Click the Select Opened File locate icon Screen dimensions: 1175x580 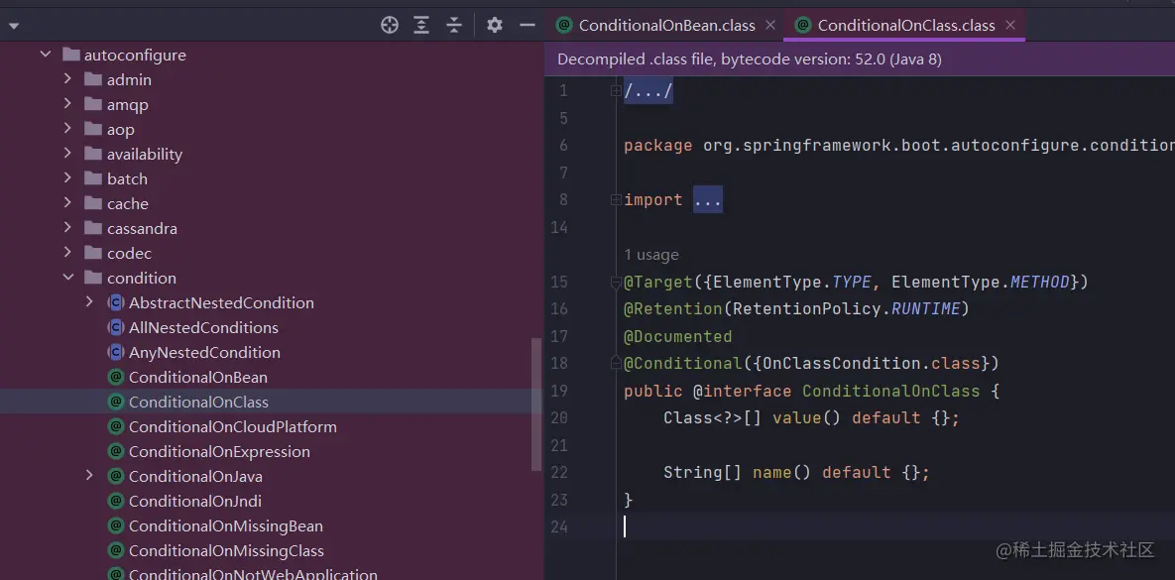click(x=390, y=25)
